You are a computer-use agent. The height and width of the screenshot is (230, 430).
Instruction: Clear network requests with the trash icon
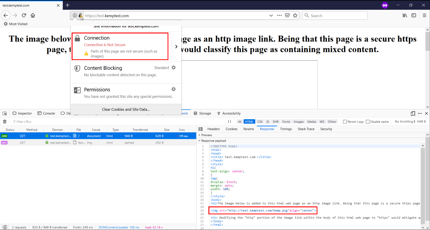pos(5,122)
